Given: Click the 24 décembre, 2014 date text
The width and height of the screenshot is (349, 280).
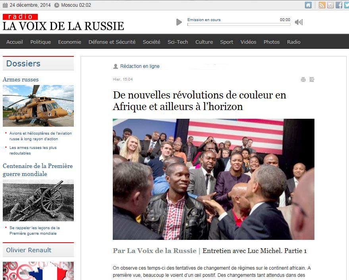Looking at the screenshot, I should (x=30, y=5).
